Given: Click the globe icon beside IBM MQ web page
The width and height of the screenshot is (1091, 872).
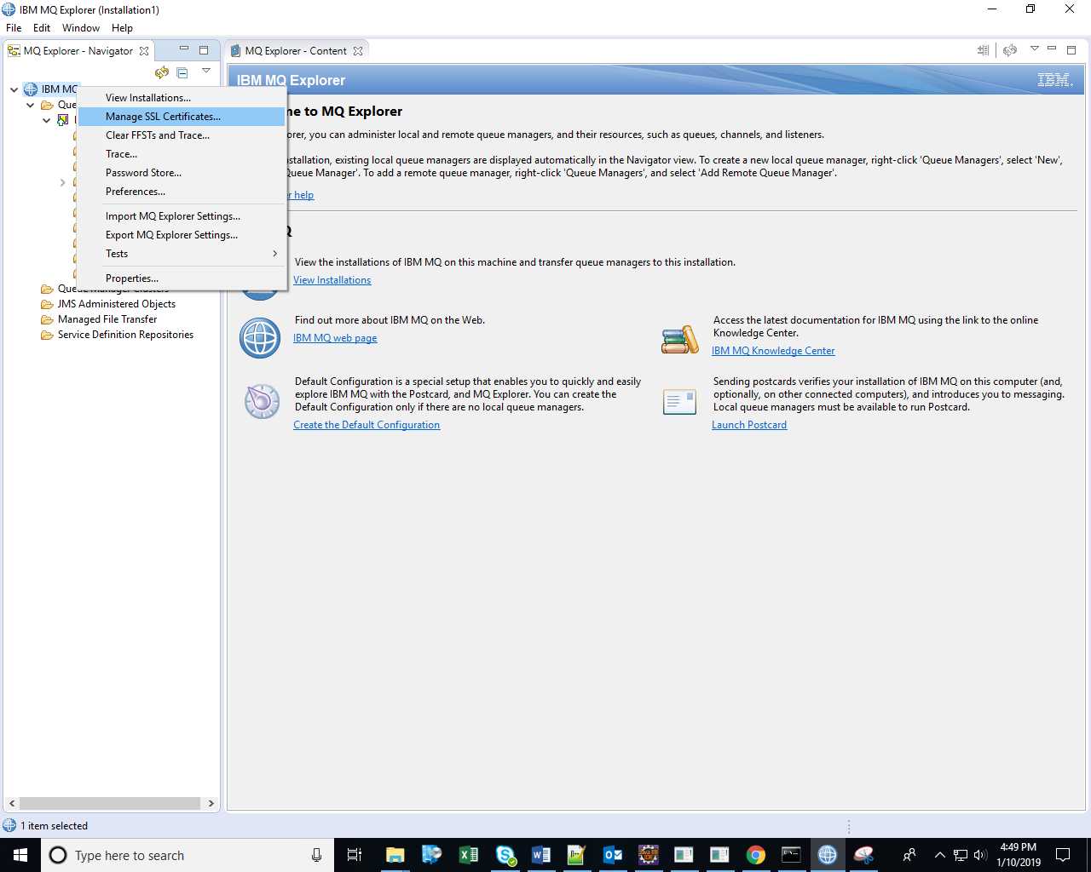Looking at the screenshot, I should (260, 338).
